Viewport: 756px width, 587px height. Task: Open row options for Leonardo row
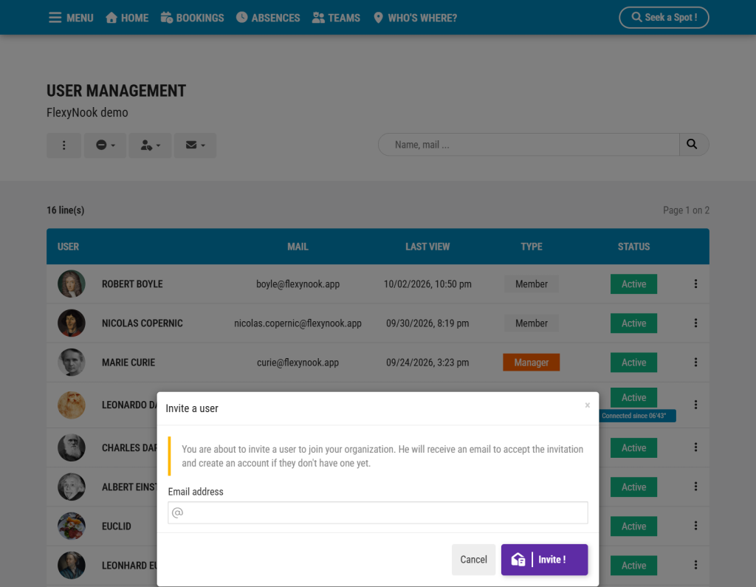pos(695,405)
